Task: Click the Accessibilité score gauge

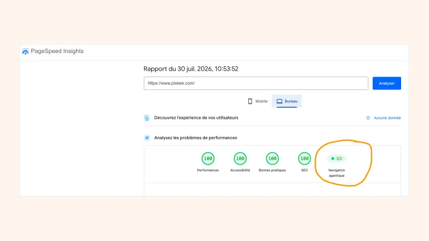Action: tap(240, 159)
